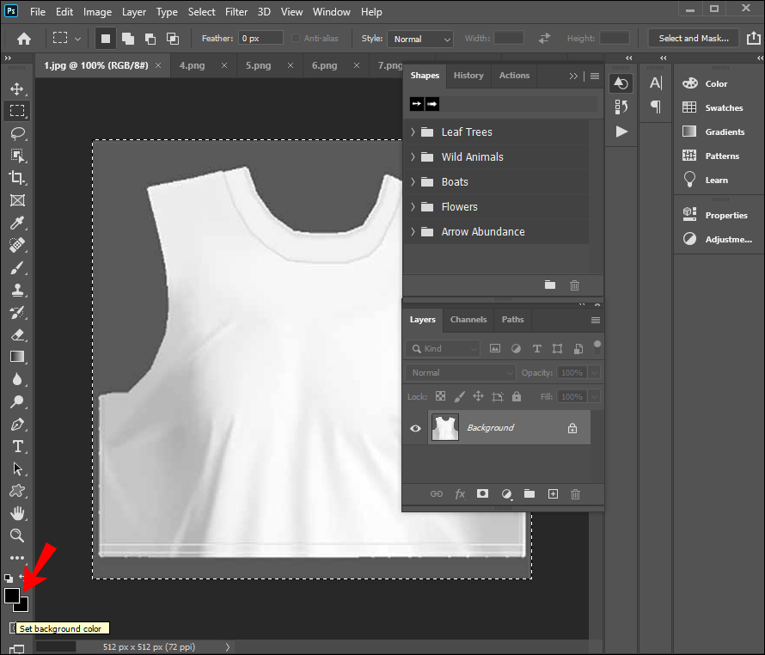The width and height of the screenshot is (765, 655).
Task: Select the Eyedropper tool
Action: 16,223
